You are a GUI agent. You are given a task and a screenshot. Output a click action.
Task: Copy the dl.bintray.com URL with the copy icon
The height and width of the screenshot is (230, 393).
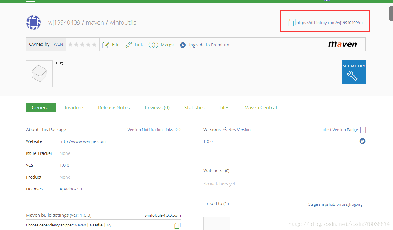click(x=291, y=23)
